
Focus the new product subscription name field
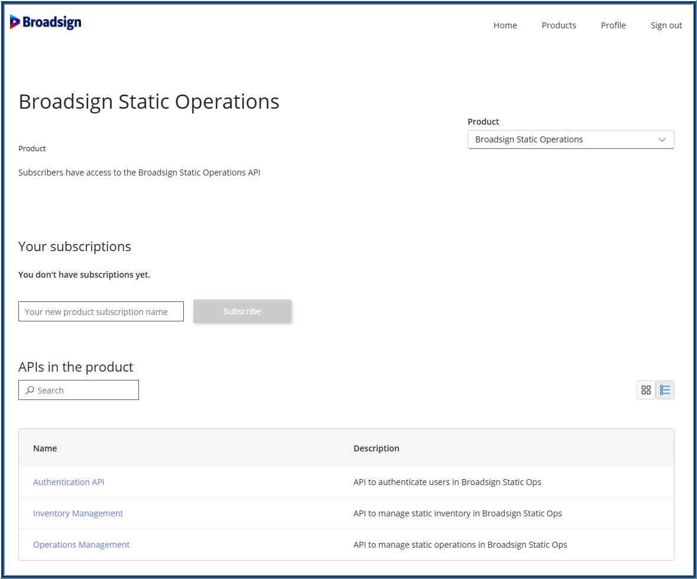pyautogui.click(x=101, y=311)
